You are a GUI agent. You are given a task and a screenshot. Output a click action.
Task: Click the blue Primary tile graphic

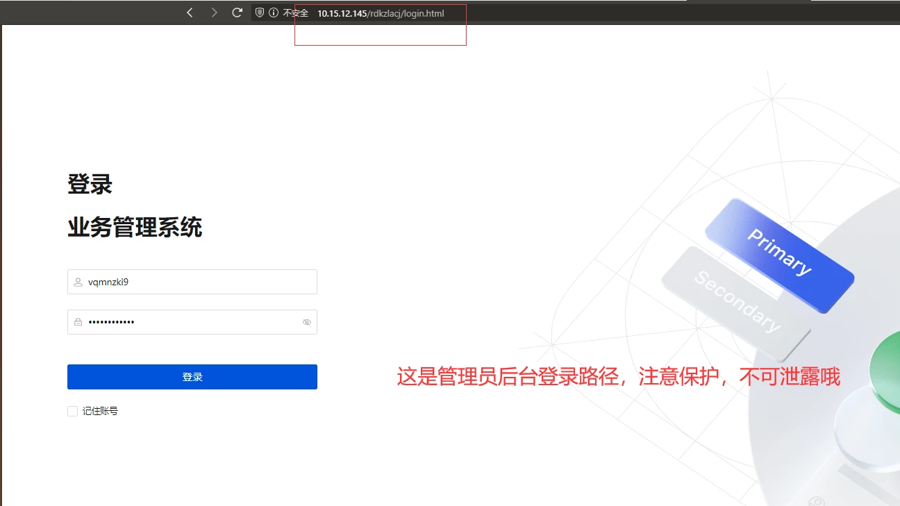pyautogui.click(x=779, y=255)
